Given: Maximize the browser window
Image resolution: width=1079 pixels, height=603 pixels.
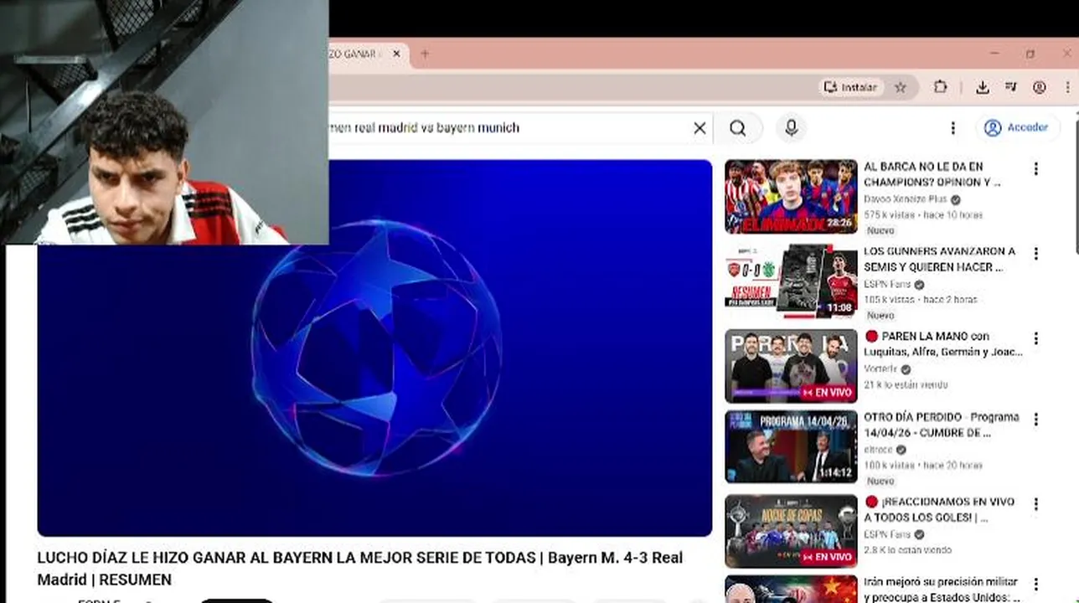Looking at the screenshot, I should pyautogui.click(x=1030, y=54).
